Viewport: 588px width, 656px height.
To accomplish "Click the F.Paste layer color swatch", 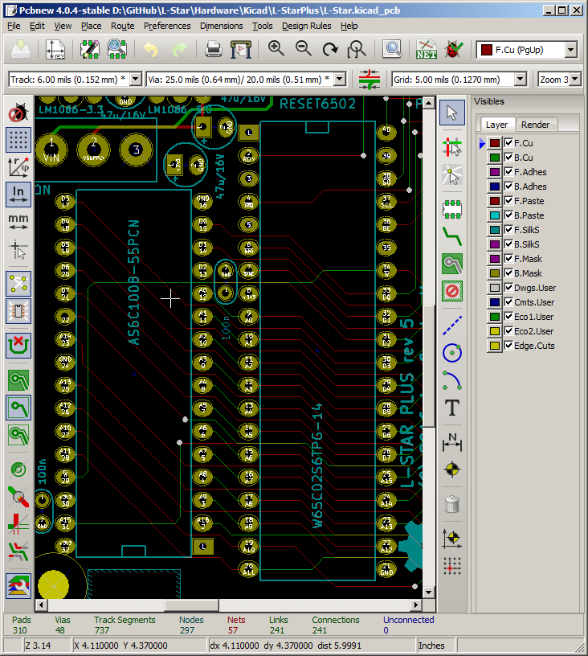I will [495, 201].
